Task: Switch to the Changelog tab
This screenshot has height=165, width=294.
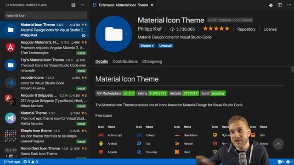Action: [152, 61]
